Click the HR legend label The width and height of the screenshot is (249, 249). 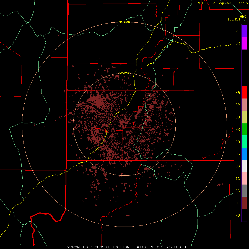pyautogui.click(x=237, y=129)
